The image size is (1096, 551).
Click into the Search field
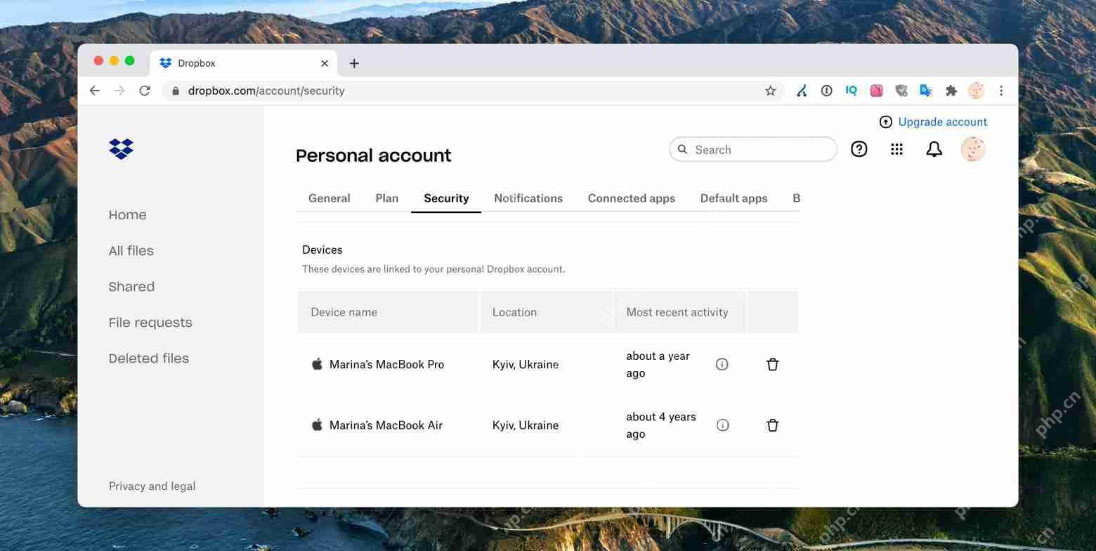(752, 149)
